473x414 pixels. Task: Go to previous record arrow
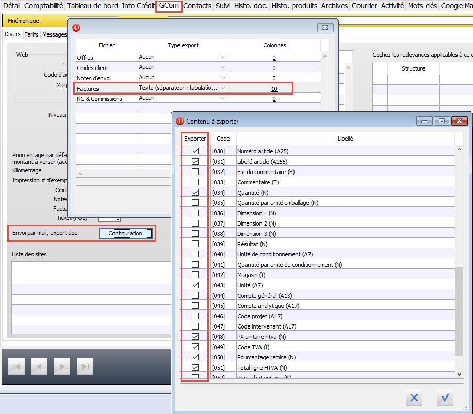click(x=39, y=367)
